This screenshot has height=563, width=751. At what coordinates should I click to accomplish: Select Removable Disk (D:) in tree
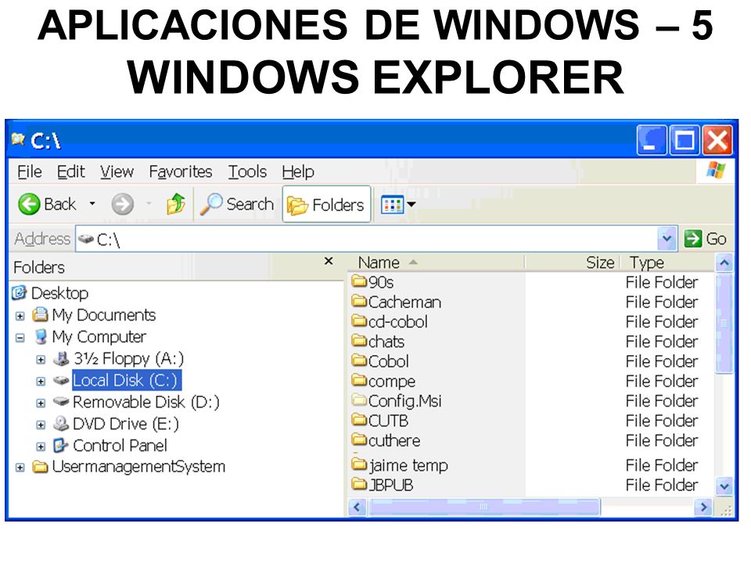[x=146, y=402]
